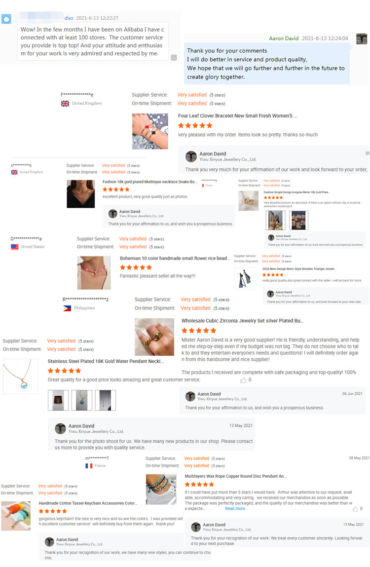
Task: Click Aaron David's profile photo in chat reply
Action: 361,38
